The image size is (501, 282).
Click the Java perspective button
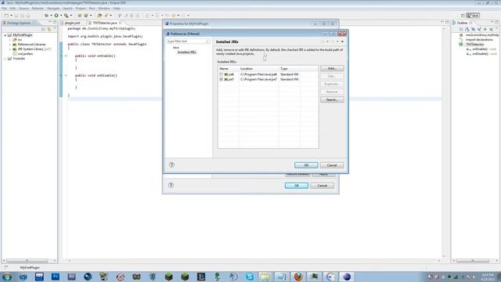coord(473,16)
